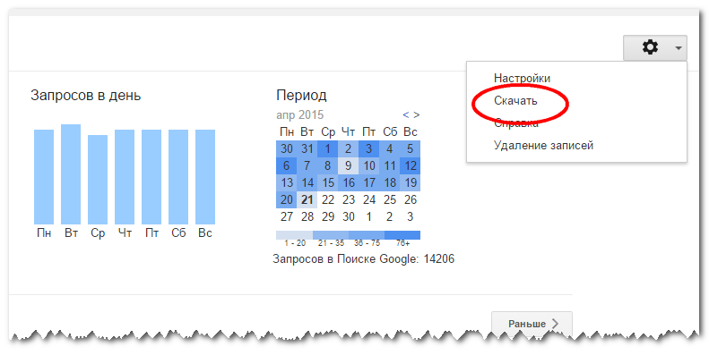Click the Раньше button
Viewport: 709px width, 355px height.
(x=532, y=324)
